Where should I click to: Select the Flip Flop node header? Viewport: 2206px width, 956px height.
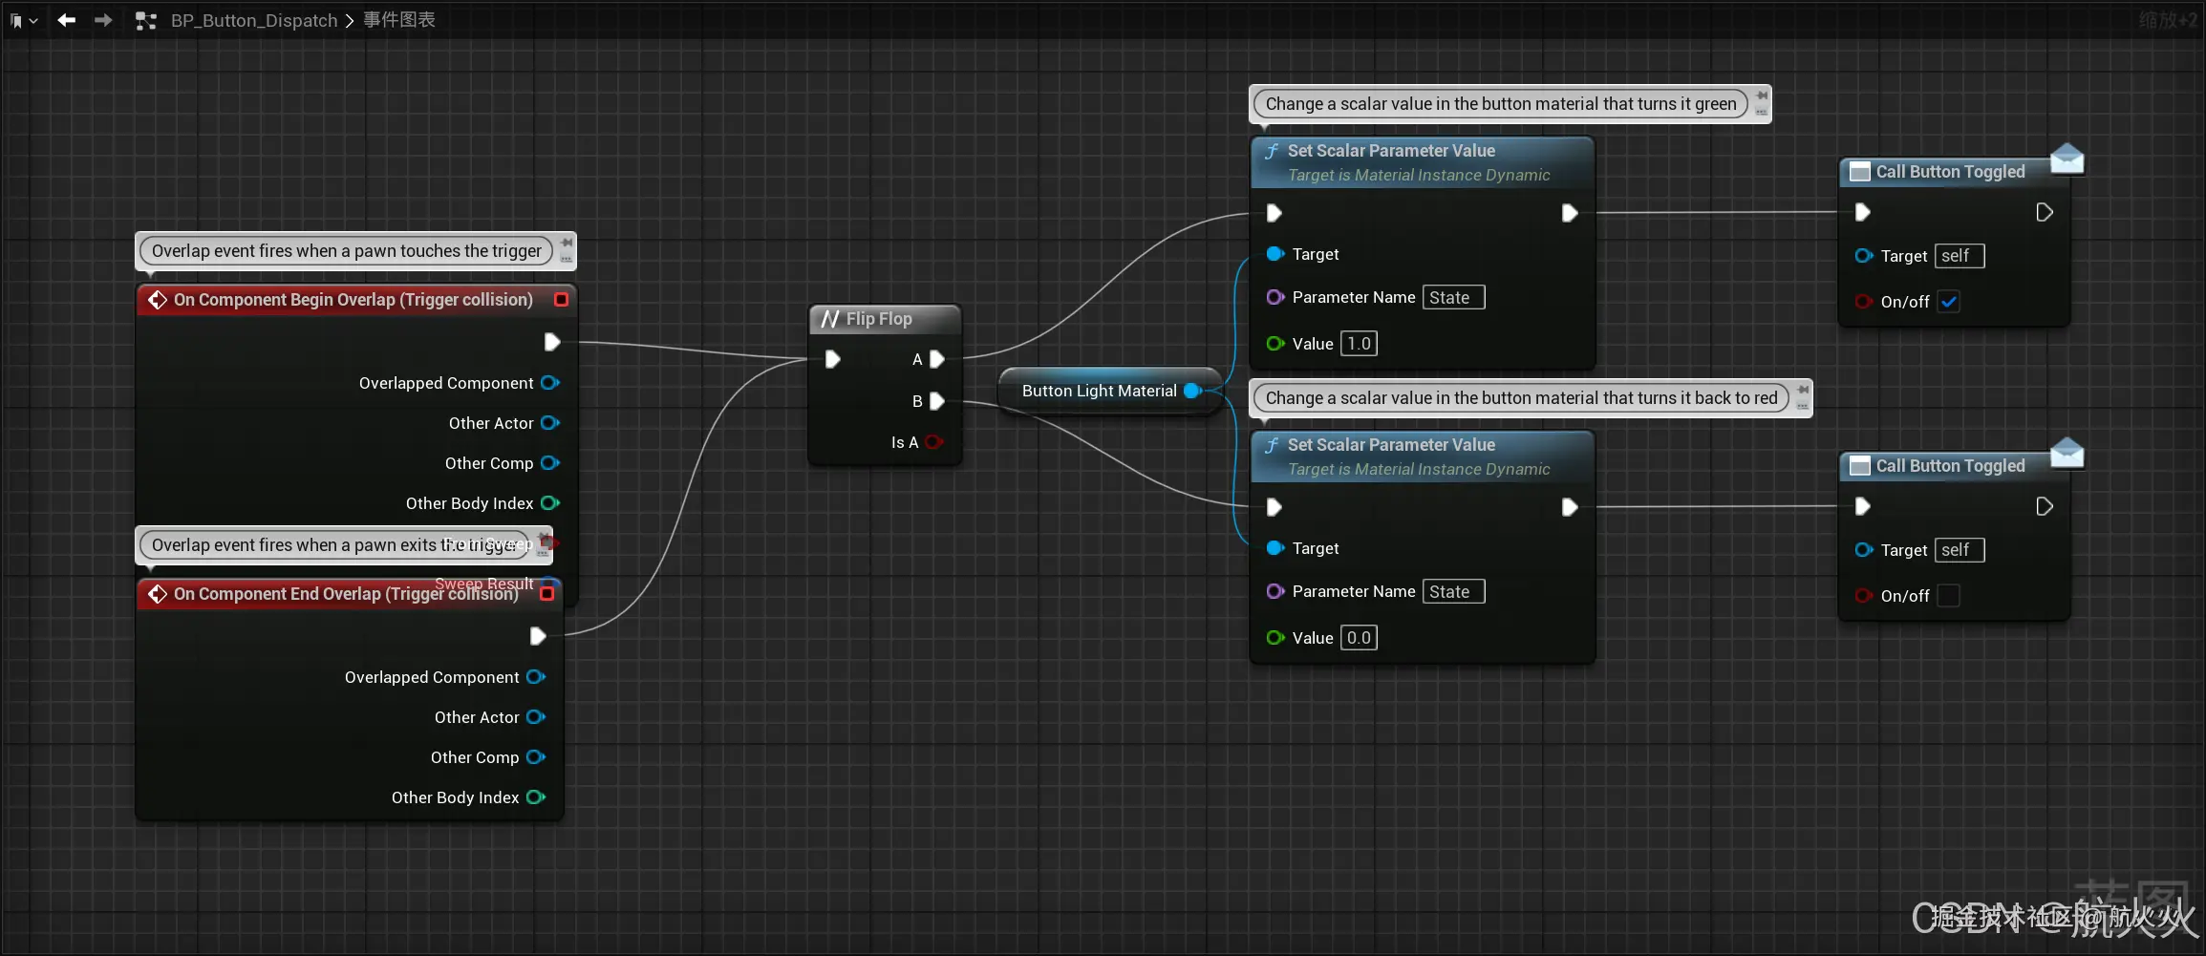[885, 319]
